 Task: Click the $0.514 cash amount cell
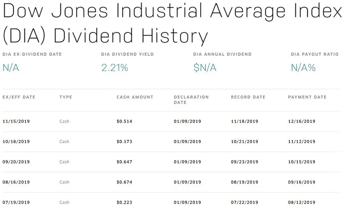tap(124, 121)
